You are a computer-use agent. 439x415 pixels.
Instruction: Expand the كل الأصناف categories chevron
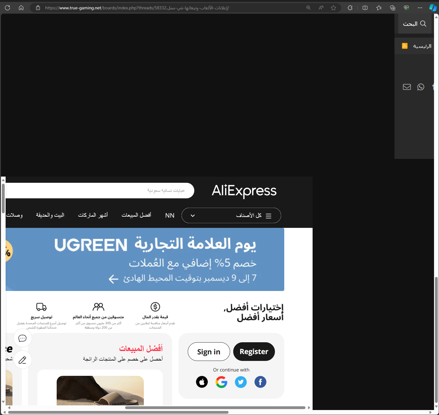(193, 215)
